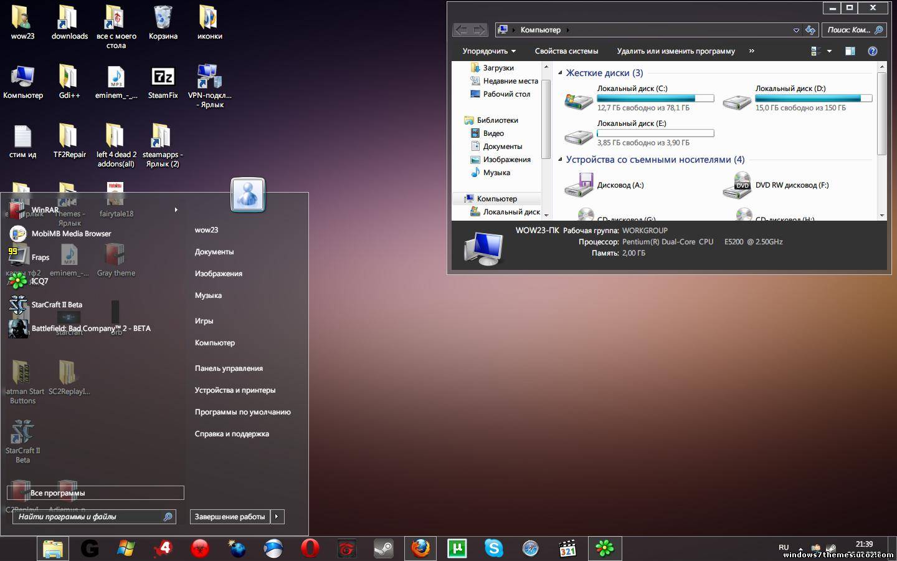Expand path arrow after Компьютер in address bar
This screenshot has height=561, width=897.
(x=567, y=30)
